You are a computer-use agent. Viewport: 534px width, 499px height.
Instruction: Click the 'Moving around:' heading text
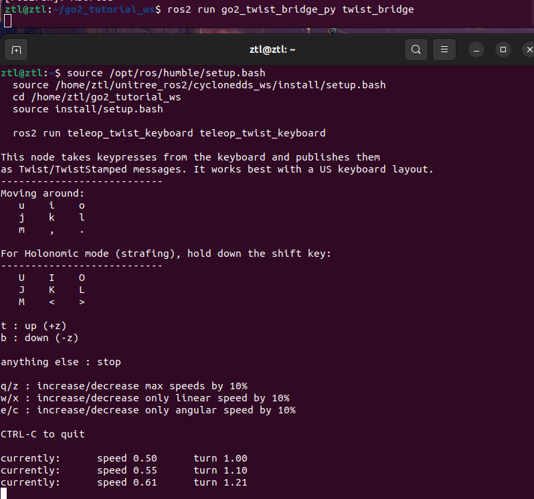pyautogui.click(x=42, y=193)
